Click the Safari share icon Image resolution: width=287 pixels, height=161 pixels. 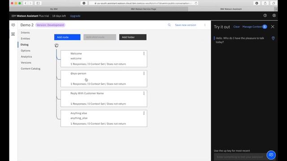pyautogui.click(x=265, y=3)
